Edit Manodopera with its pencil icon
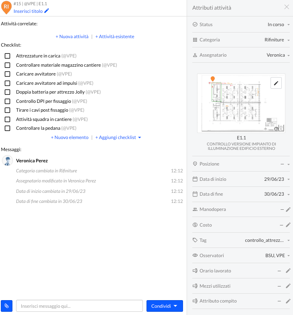Image resolution: width=293 pixels, height=315 pixels. tap(288, 209)
